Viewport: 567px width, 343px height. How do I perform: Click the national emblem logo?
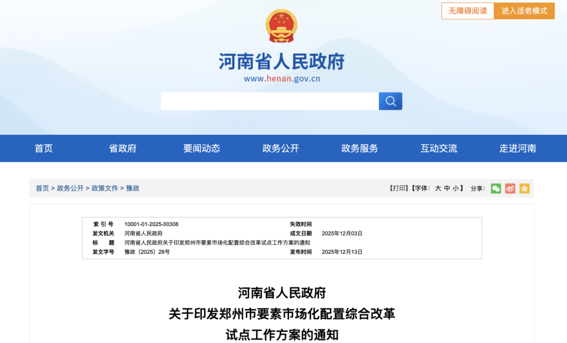(x=281, y=26)
